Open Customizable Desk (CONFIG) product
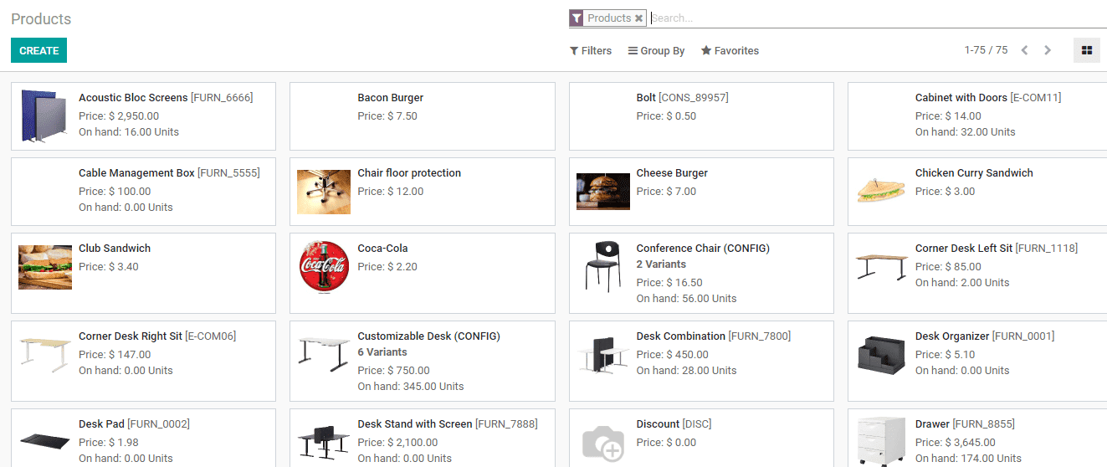Viewport: 1107px width, 467px height. [428, 336]
